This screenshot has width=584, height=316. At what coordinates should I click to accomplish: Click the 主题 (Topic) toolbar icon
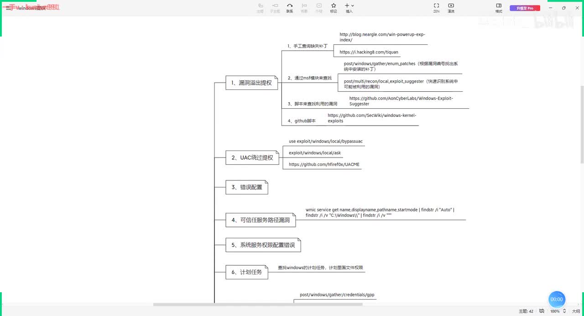[x=260, y=8]
